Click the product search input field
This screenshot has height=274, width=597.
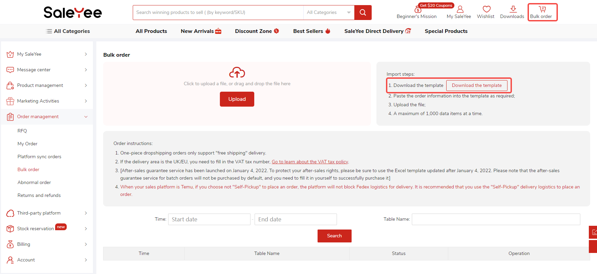(x=218, y=13)
